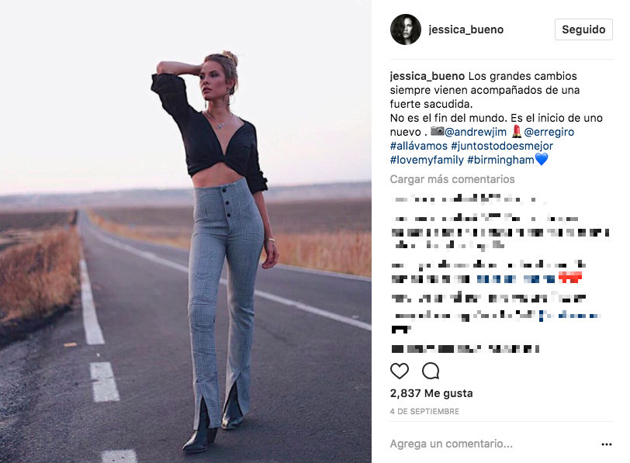Screen dimensions: 630x463
Task: Open the comment speech bubble icon
Action: coord(431,371)
